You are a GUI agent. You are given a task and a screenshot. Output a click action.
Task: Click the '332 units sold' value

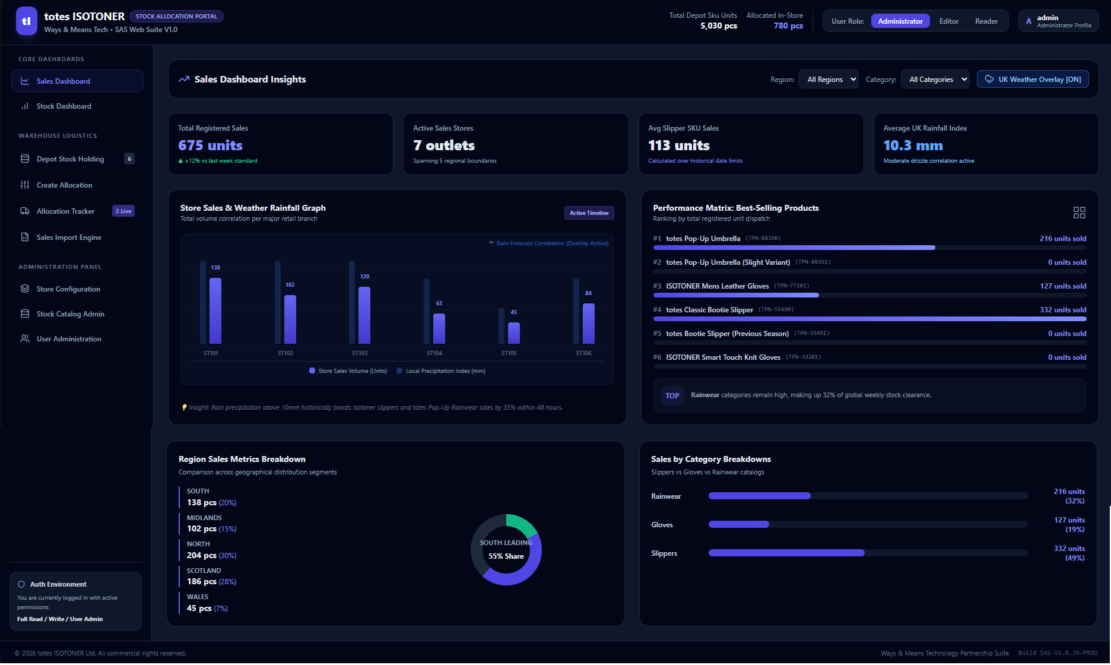pyautogui.click(x=1063, y=310)
